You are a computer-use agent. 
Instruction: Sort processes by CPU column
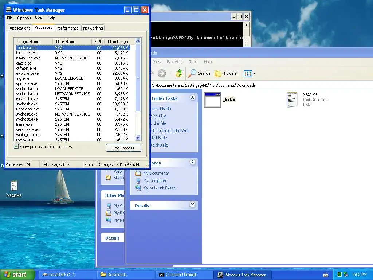click(98, 42)
